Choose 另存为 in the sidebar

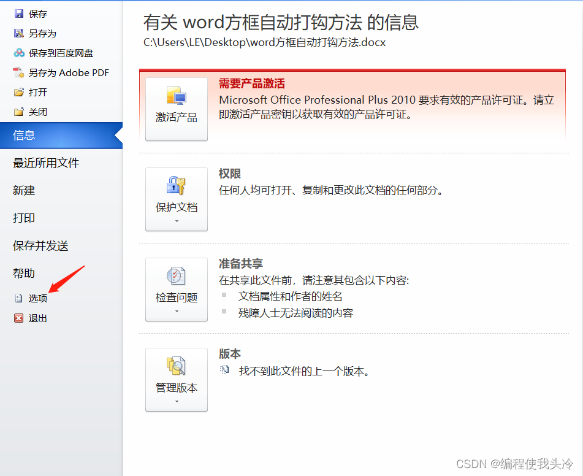coord(42,34)
